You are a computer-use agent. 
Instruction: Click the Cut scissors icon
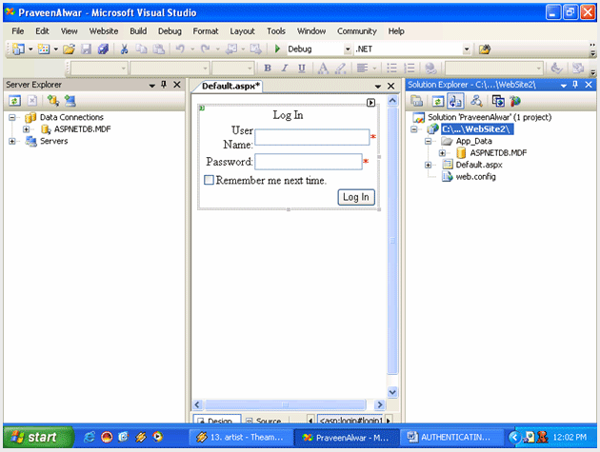[x=124, y=49]
